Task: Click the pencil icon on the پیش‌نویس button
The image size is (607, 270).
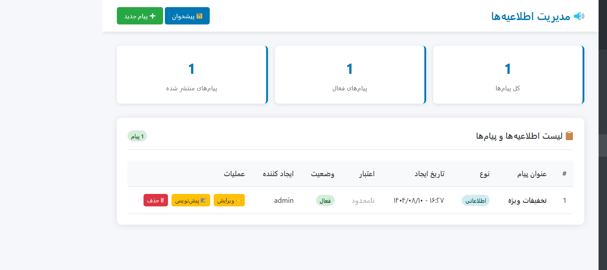Action: [x=204, y=200]
